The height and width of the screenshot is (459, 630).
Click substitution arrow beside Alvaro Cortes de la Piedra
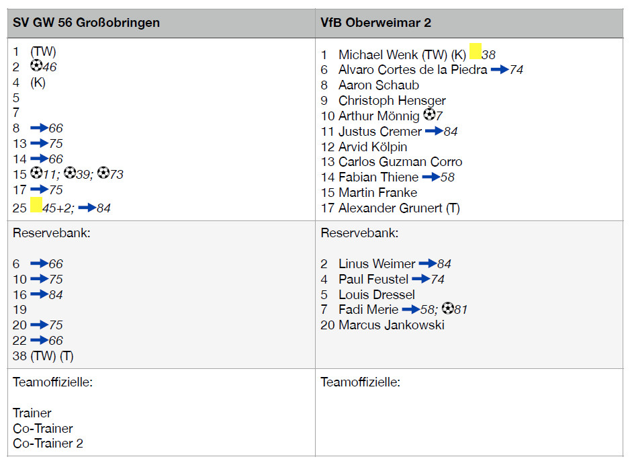499,69
